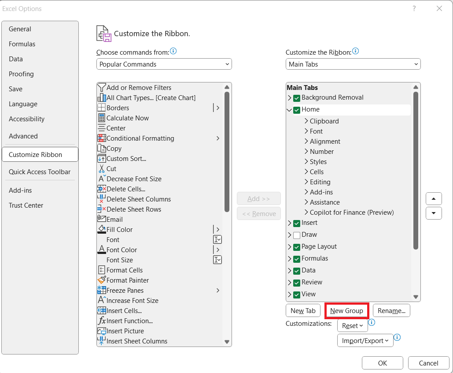
Task: Click the Conditional Formatting icon
Action: [x=101, y=138]
